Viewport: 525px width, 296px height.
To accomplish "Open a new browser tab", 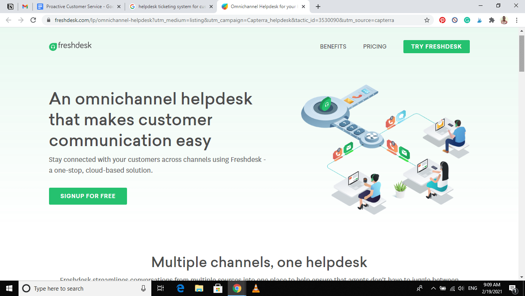I will pos(318,7).
